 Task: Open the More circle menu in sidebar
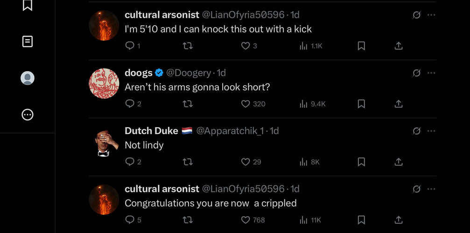pos(27,115)
